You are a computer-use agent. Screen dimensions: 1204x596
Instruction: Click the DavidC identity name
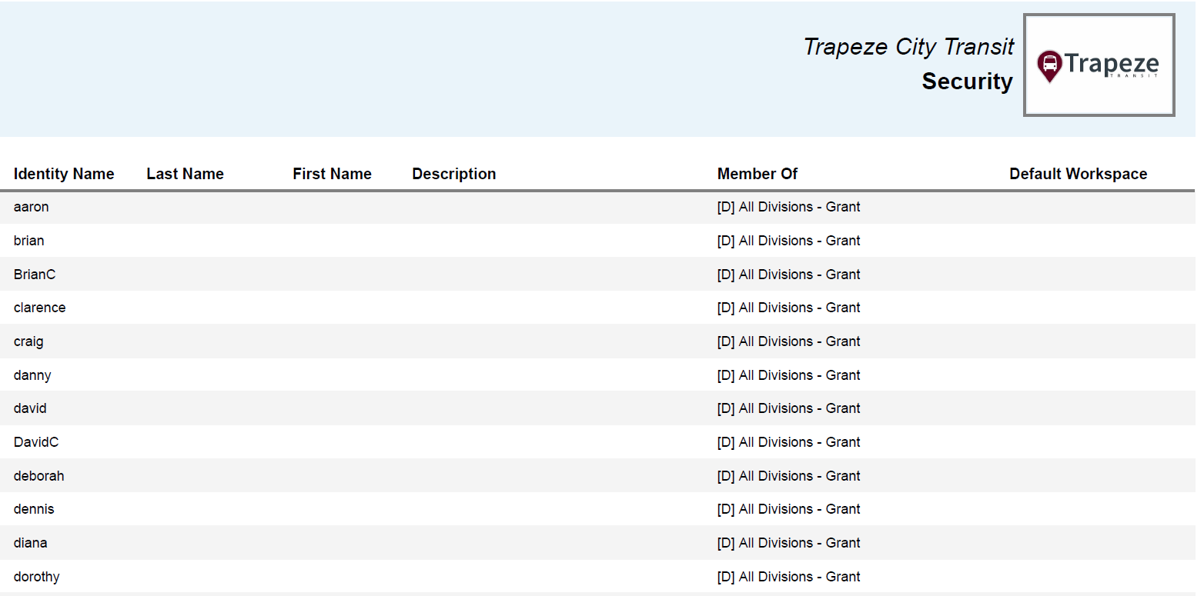36,442
